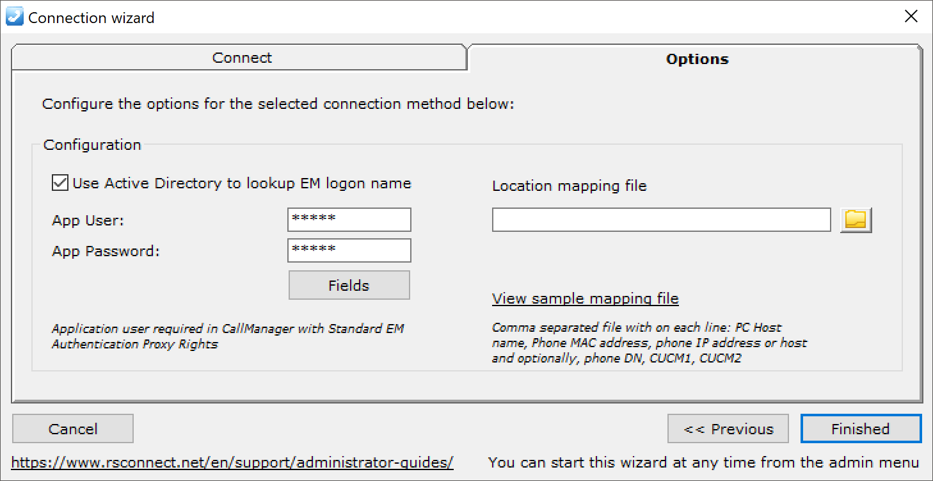
Task: Click the 'App Password:' label
Action: pos(106,252)
